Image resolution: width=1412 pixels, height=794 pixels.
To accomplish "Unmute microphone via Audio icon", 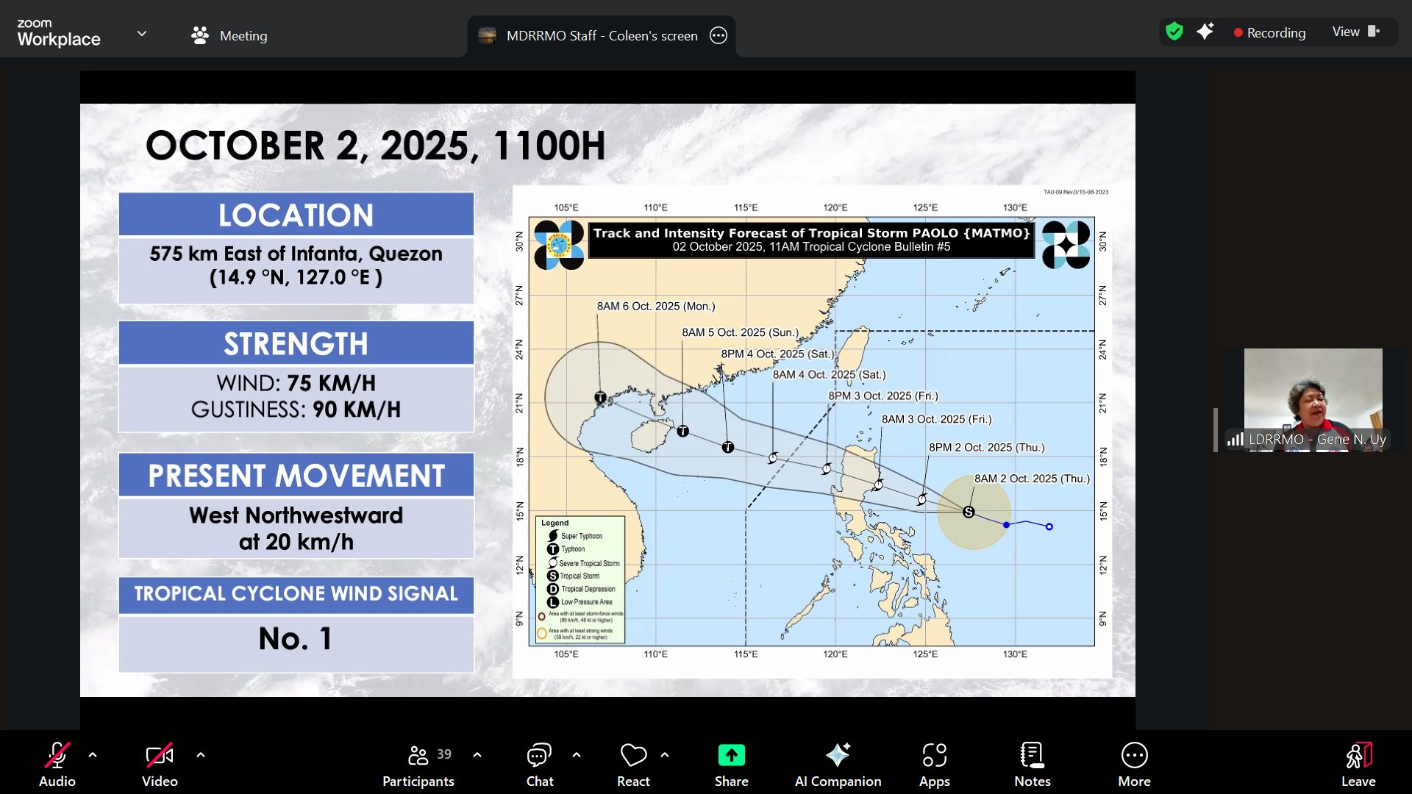I will 57,756.
